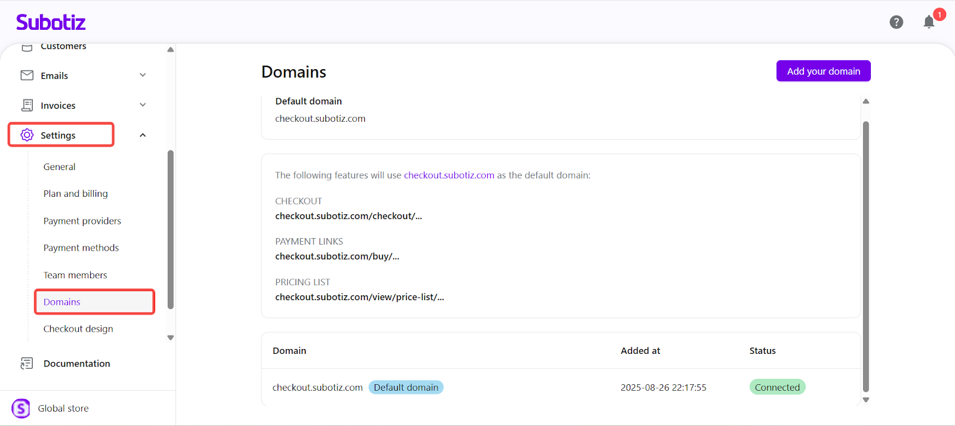Click the Emails envelope icon
This screenshot has height=426, width=955.
pos(27,75)
